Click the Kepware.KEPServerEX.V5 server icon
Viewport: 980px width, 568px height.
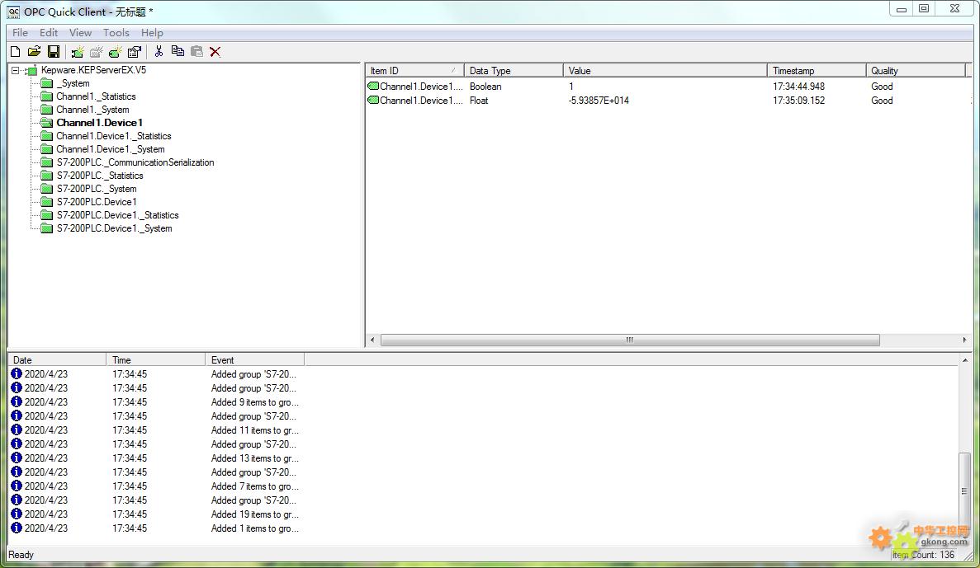coord(31,71)
